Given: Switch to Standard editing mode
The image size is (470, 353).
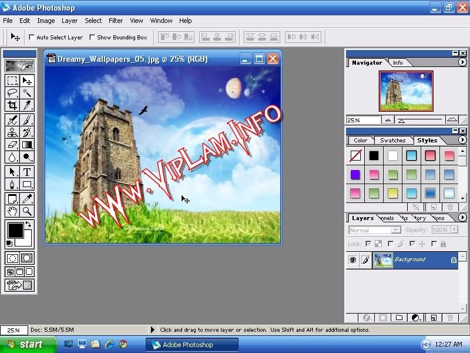Looking at the screenshot, I should (x=12, y=258).
